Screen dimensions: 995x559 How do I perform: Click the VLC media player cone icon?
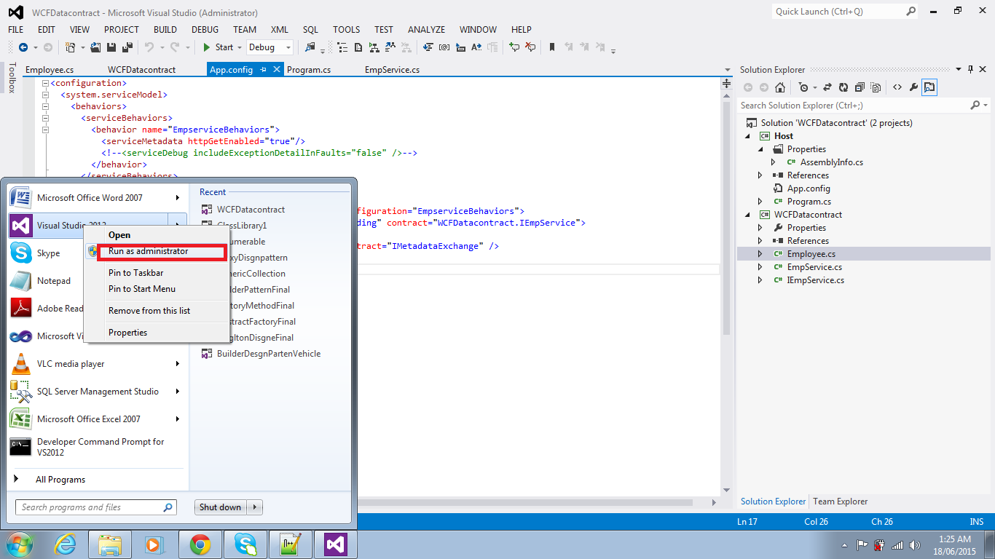tap(20, 364)
